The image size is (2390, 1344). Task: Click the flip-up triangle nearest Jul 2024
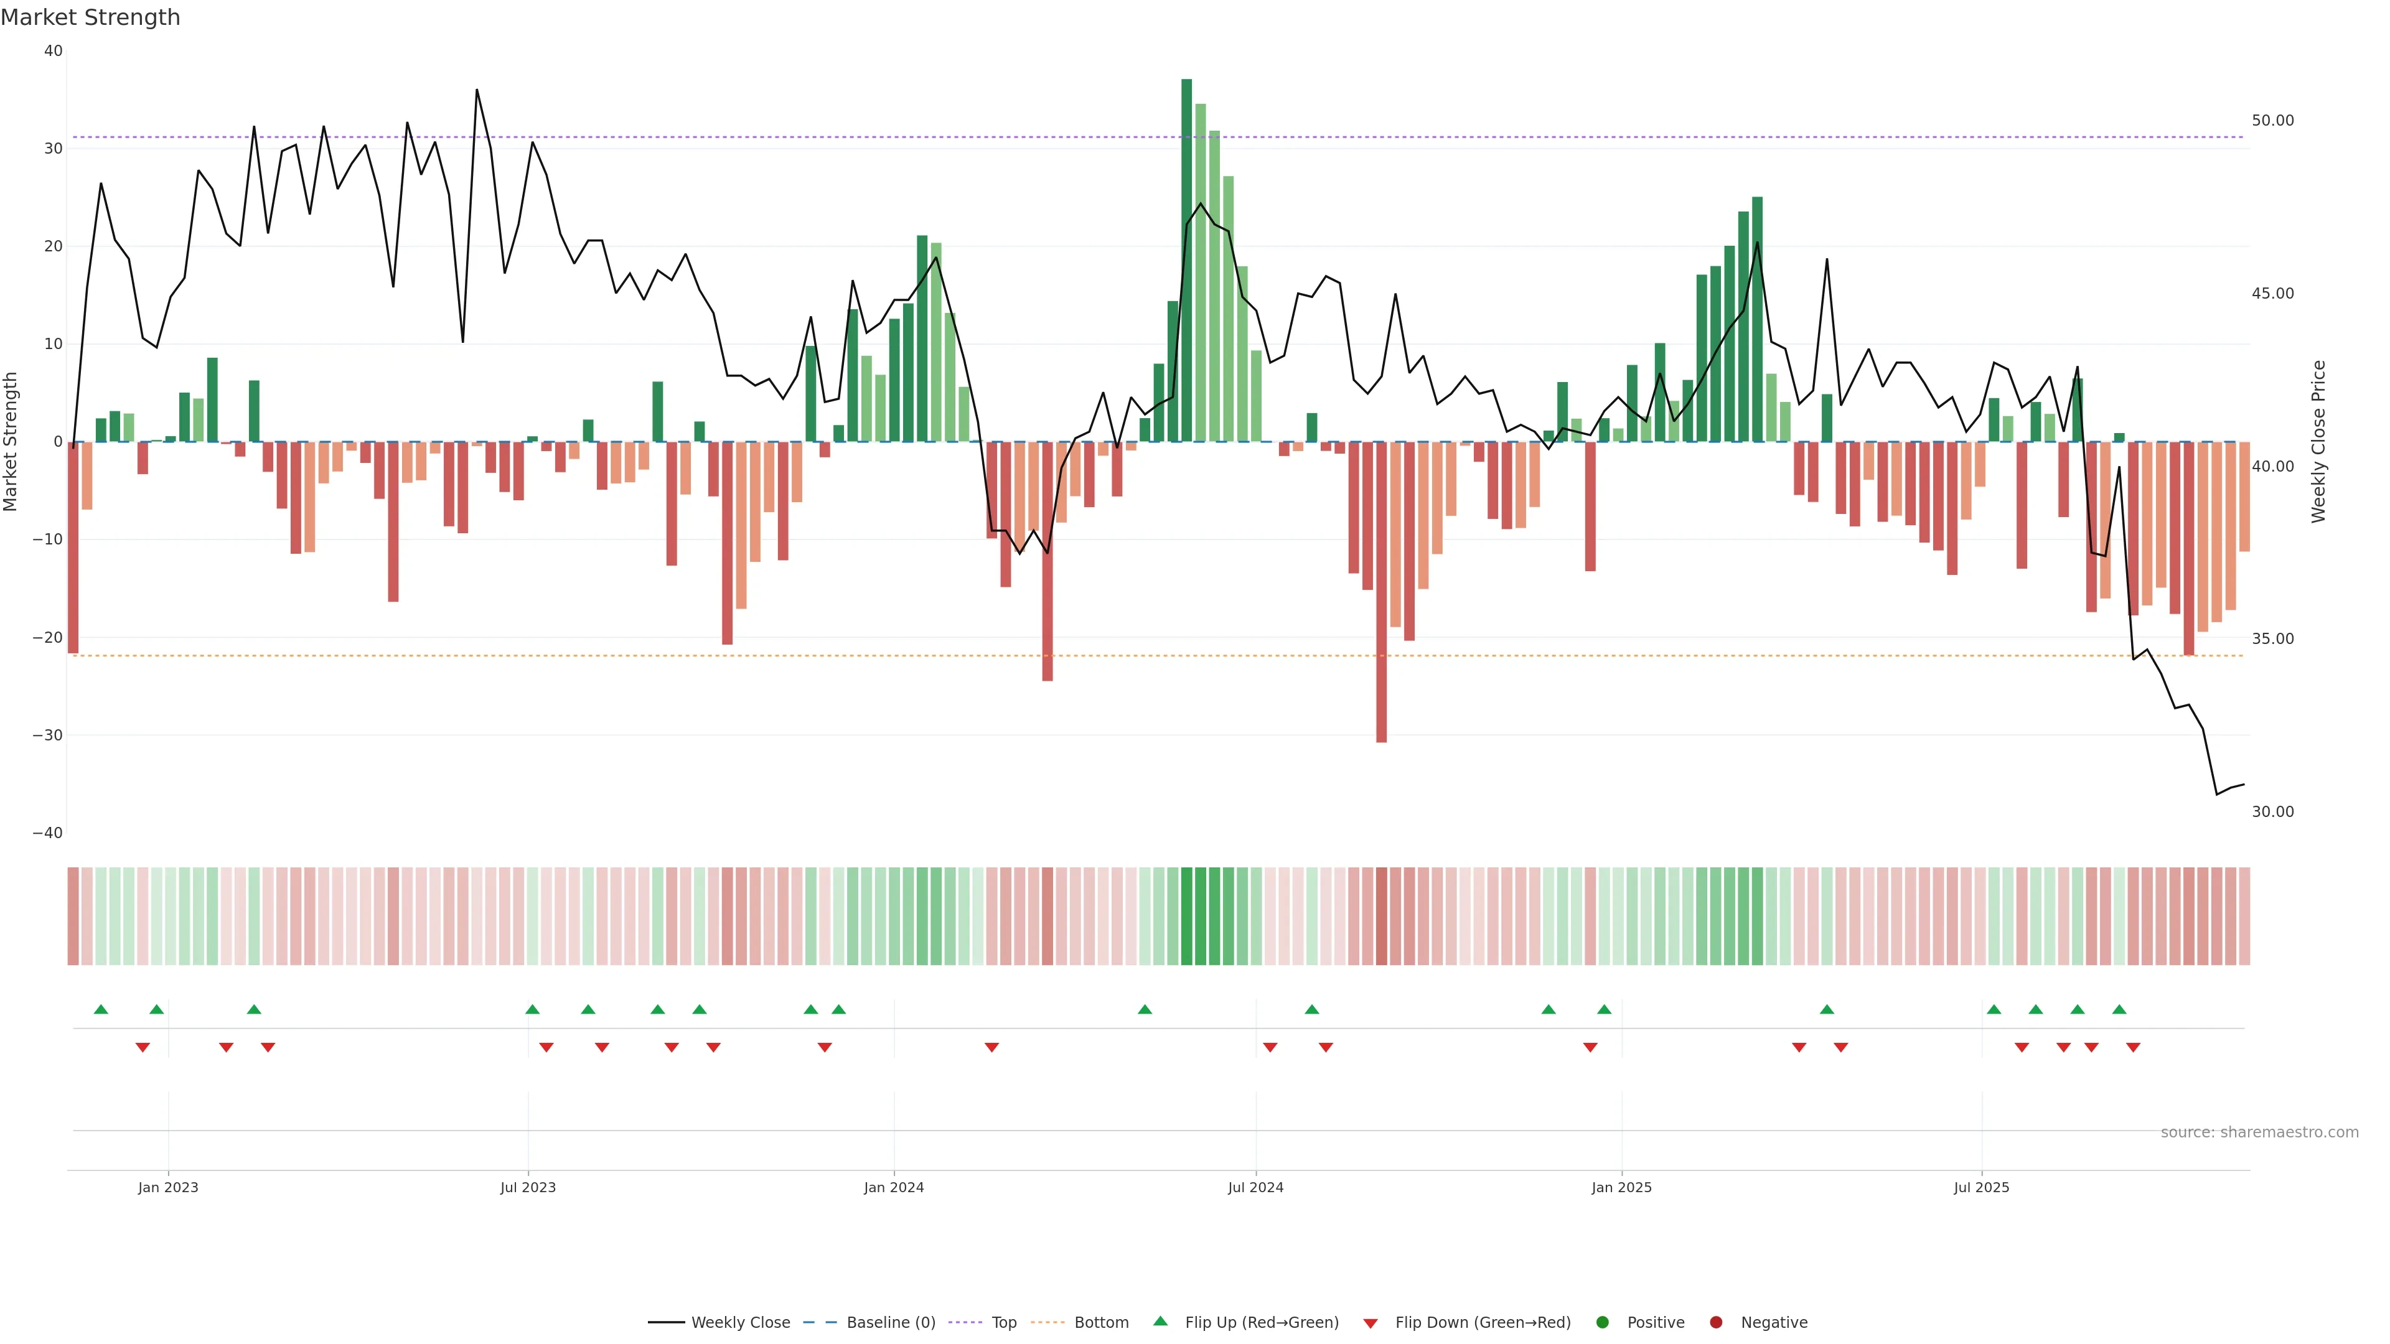click(1312, 1009)
